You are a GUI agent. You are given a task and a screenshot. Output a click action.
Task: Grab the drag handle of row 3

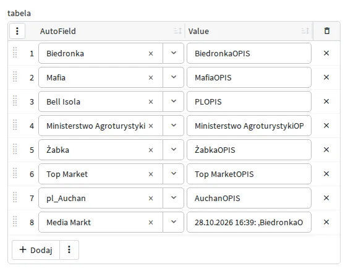(x=15, y=101)
